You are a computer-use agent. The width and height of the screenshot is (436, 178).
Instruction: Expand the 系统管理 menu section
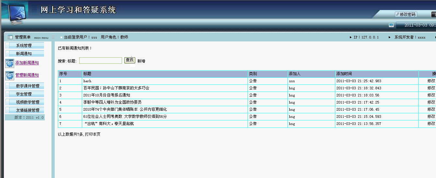pyautogui.click(x=25, y=46)
